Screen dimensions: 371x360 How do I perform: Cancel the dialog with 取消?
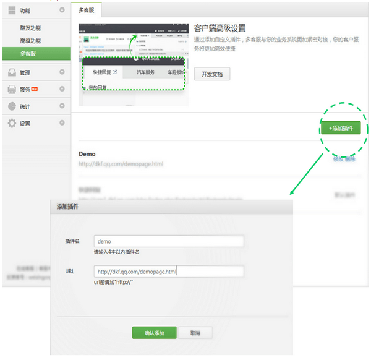(x=195, y=333)
